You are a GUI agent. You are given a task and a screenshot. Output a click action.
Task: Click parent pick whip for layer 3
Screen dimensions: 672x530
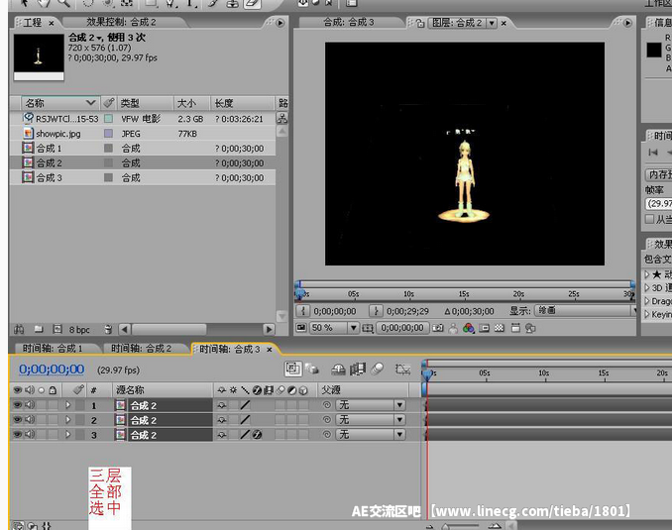click(x=326, y=435)
